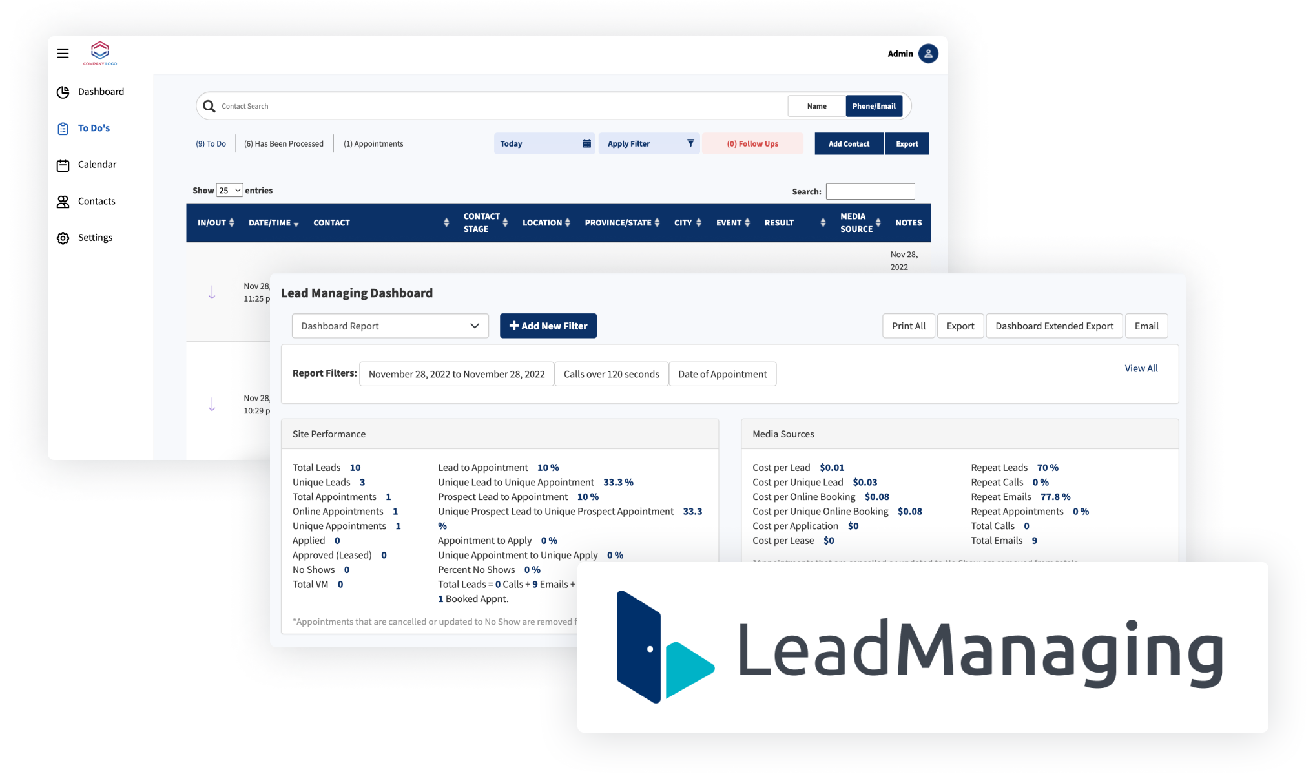The width and height of the screenshot is (1315, 774).
Task: Click the calendar icon in Today field
Action: [x=586, y=143]
